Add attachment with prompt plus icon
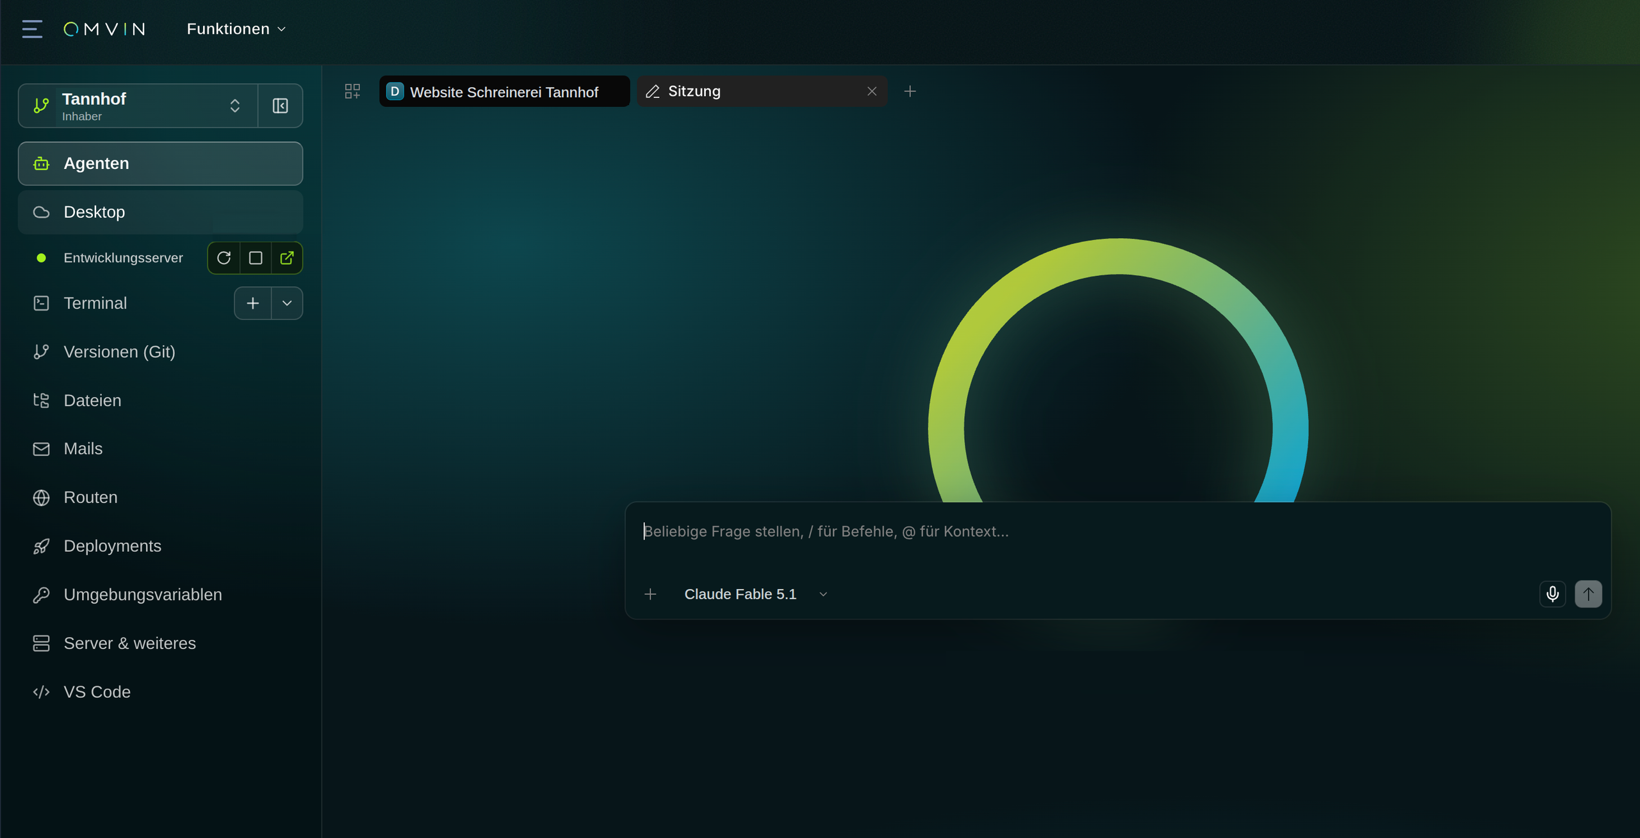This screenshot has width=1640, height=838. click(650, 595)
